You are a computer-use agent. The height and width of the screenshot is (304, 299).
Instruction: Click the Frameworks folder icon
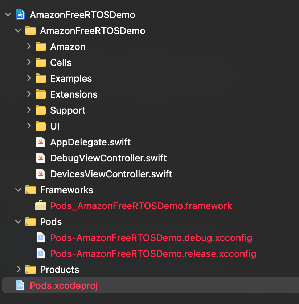point(30,190)
